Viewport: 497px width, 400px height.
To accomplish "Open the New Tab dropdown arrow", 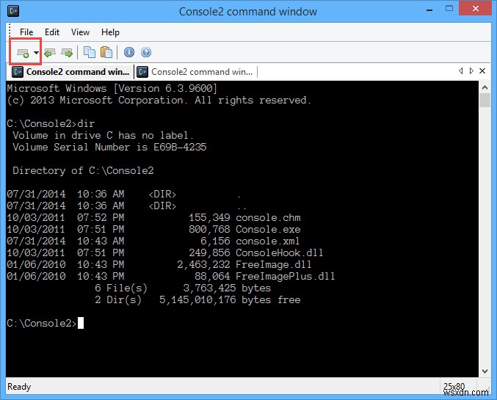I will coord(37,53).
